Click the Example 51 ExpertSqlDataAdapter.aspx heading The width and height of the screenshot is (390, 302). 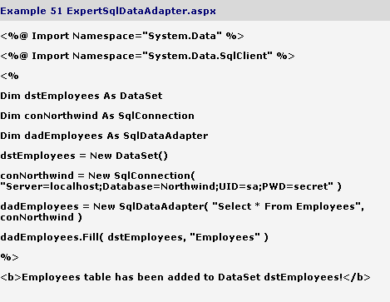(108, 11)
